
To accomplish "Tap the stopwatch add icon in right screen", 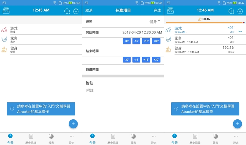I will [x=240, y=11].
